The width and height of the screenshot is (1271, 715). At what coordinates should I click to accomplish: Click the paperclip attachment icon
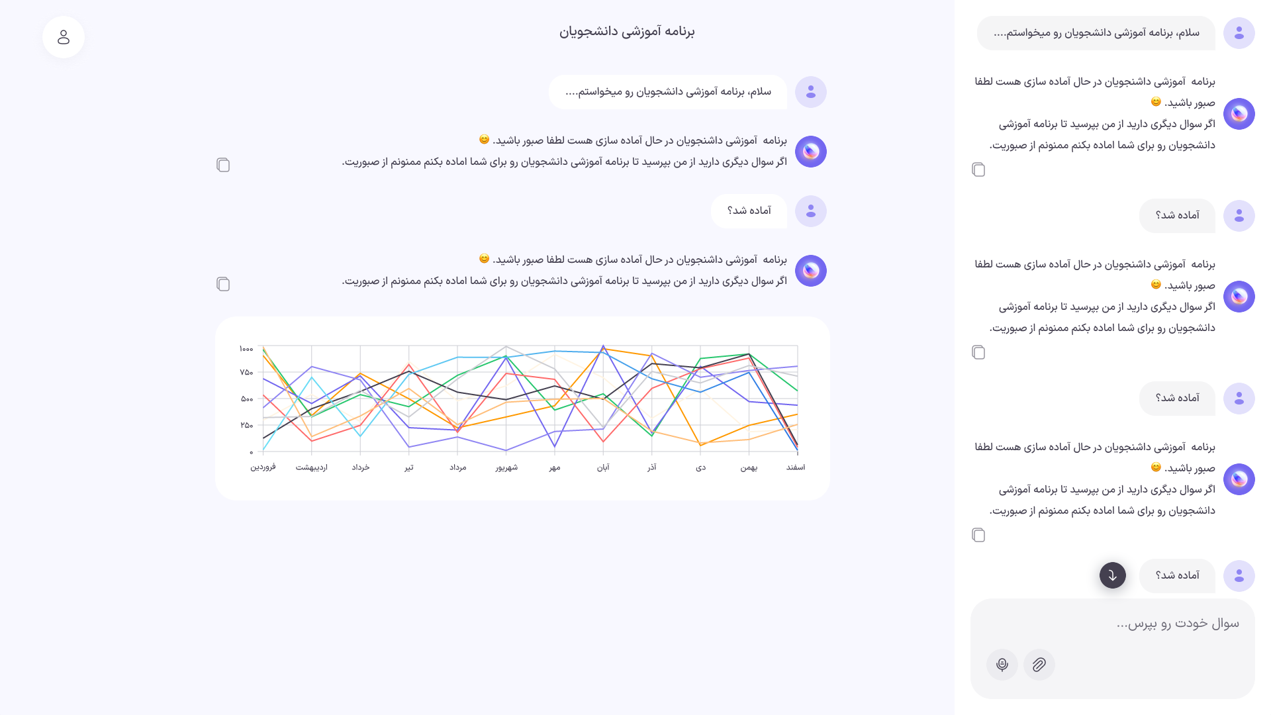click(1039, 665)
